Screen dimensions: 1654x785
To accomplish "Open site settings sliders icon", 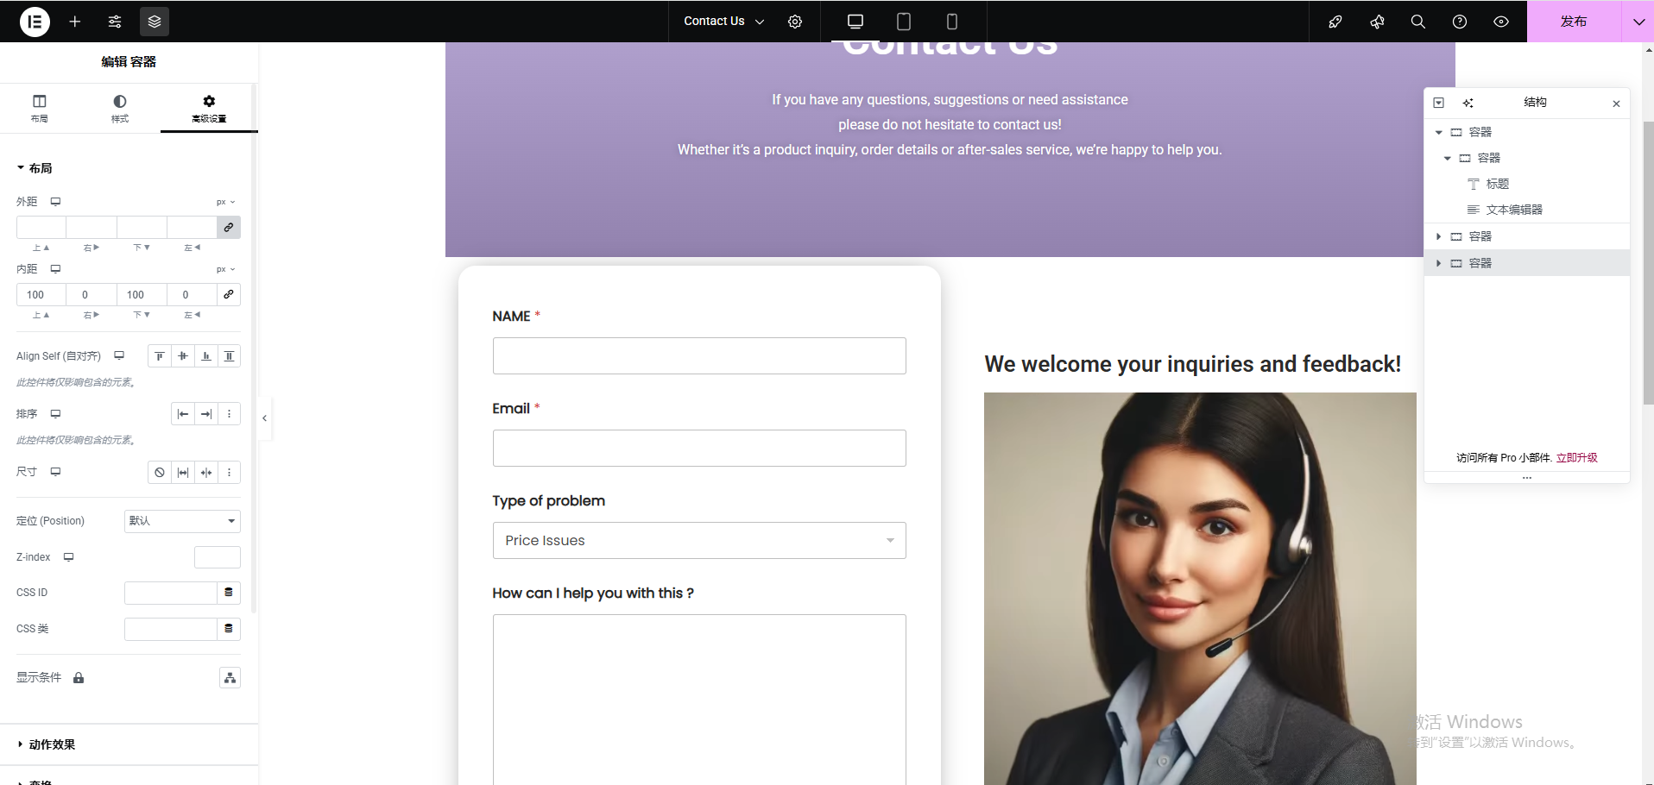I will pos(115,22).
